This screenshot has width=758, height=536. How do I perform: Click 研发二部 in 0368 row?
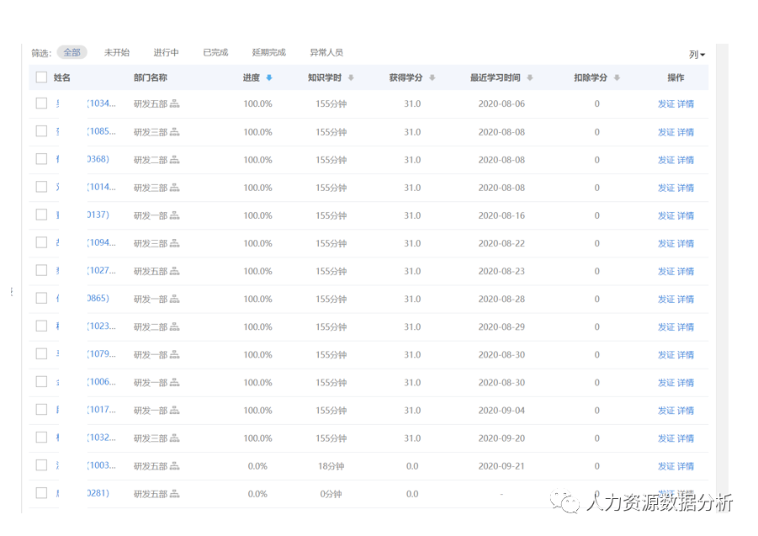151,160
